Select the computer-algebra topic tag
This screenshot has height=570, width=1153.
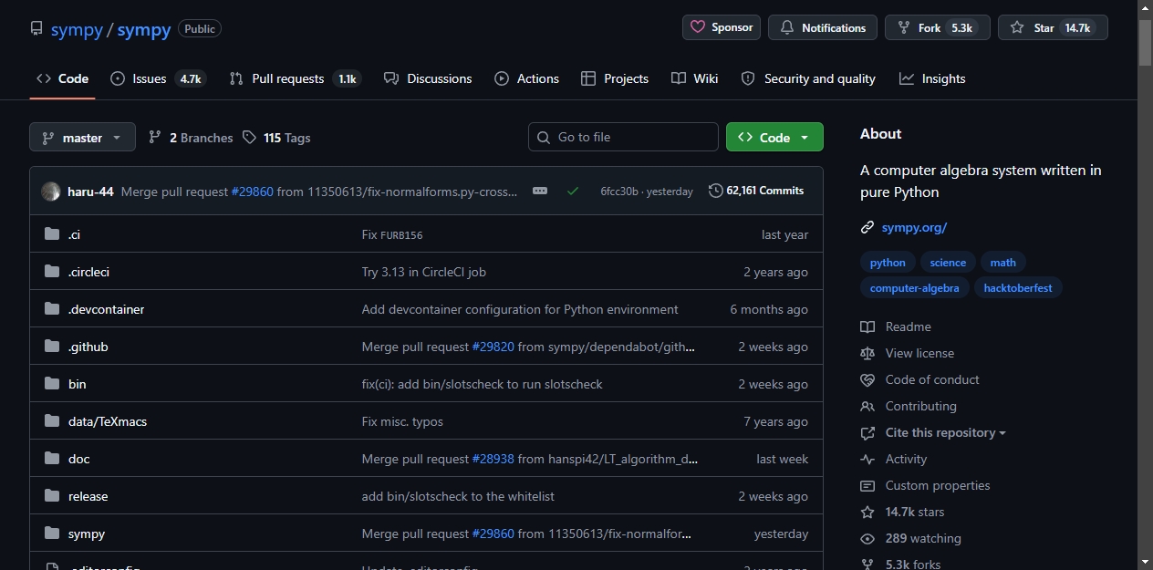point(914,287)
